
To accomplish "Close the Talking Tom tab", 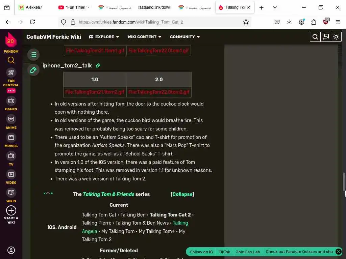I will (249, 7).
